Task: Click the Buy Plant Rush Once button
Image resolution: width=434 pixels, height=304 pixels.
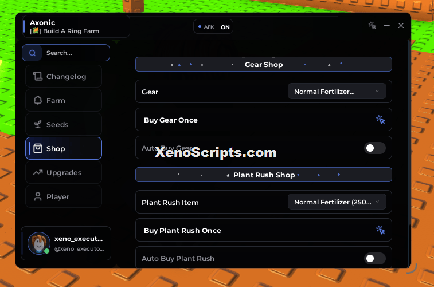Action: tap(264, 230)
